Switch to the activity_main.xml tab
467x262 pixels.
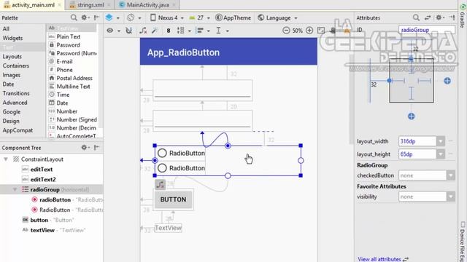[32, 5]
